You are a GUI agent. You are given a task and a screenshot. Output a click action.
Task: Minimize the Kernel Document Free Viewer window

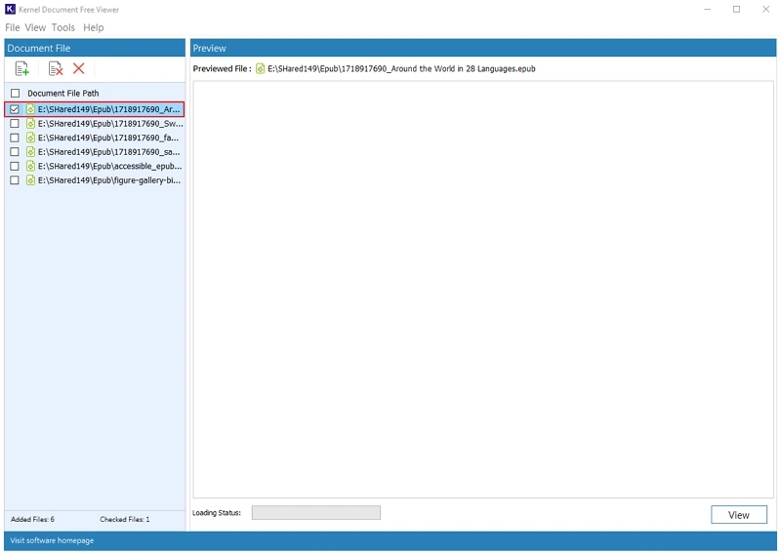tap(707, 9)
